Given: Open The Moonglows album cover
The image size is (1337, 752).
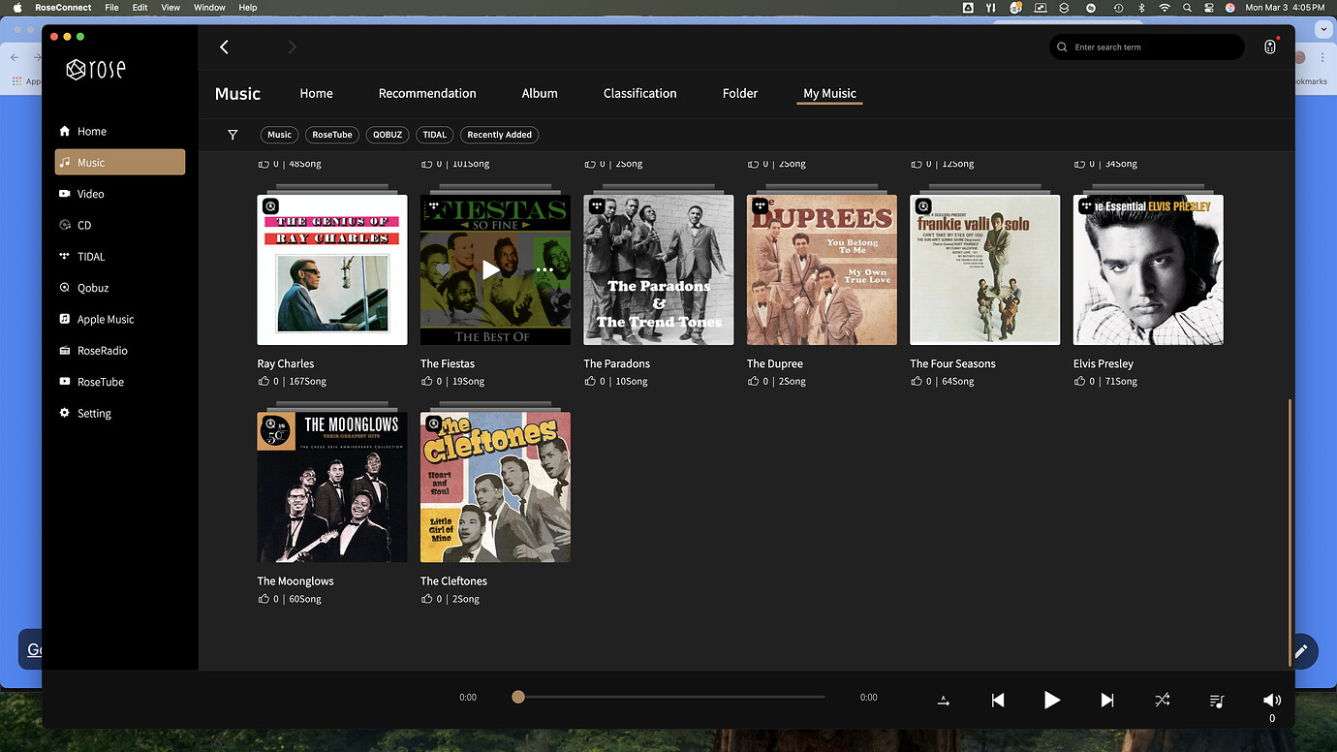Looking at the screenshot, I should coord(332,487).
